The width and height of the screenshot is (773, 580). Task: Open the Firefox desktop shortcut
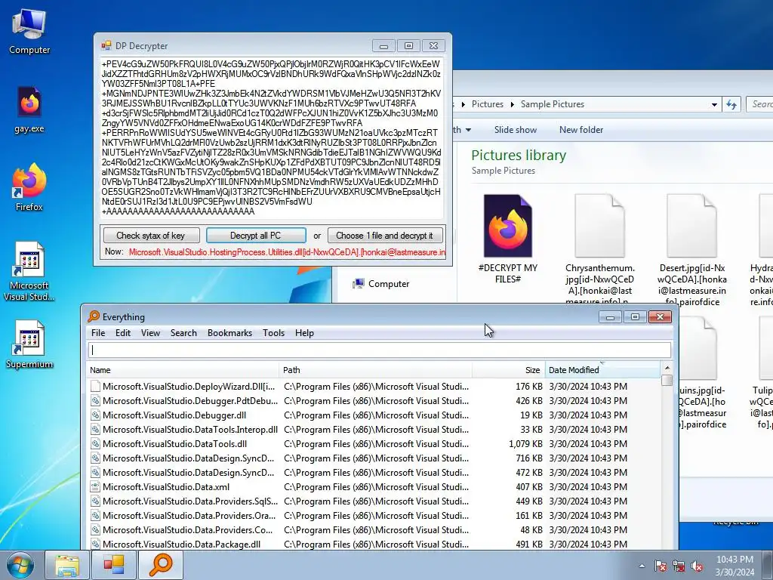[x=29, y=187]
